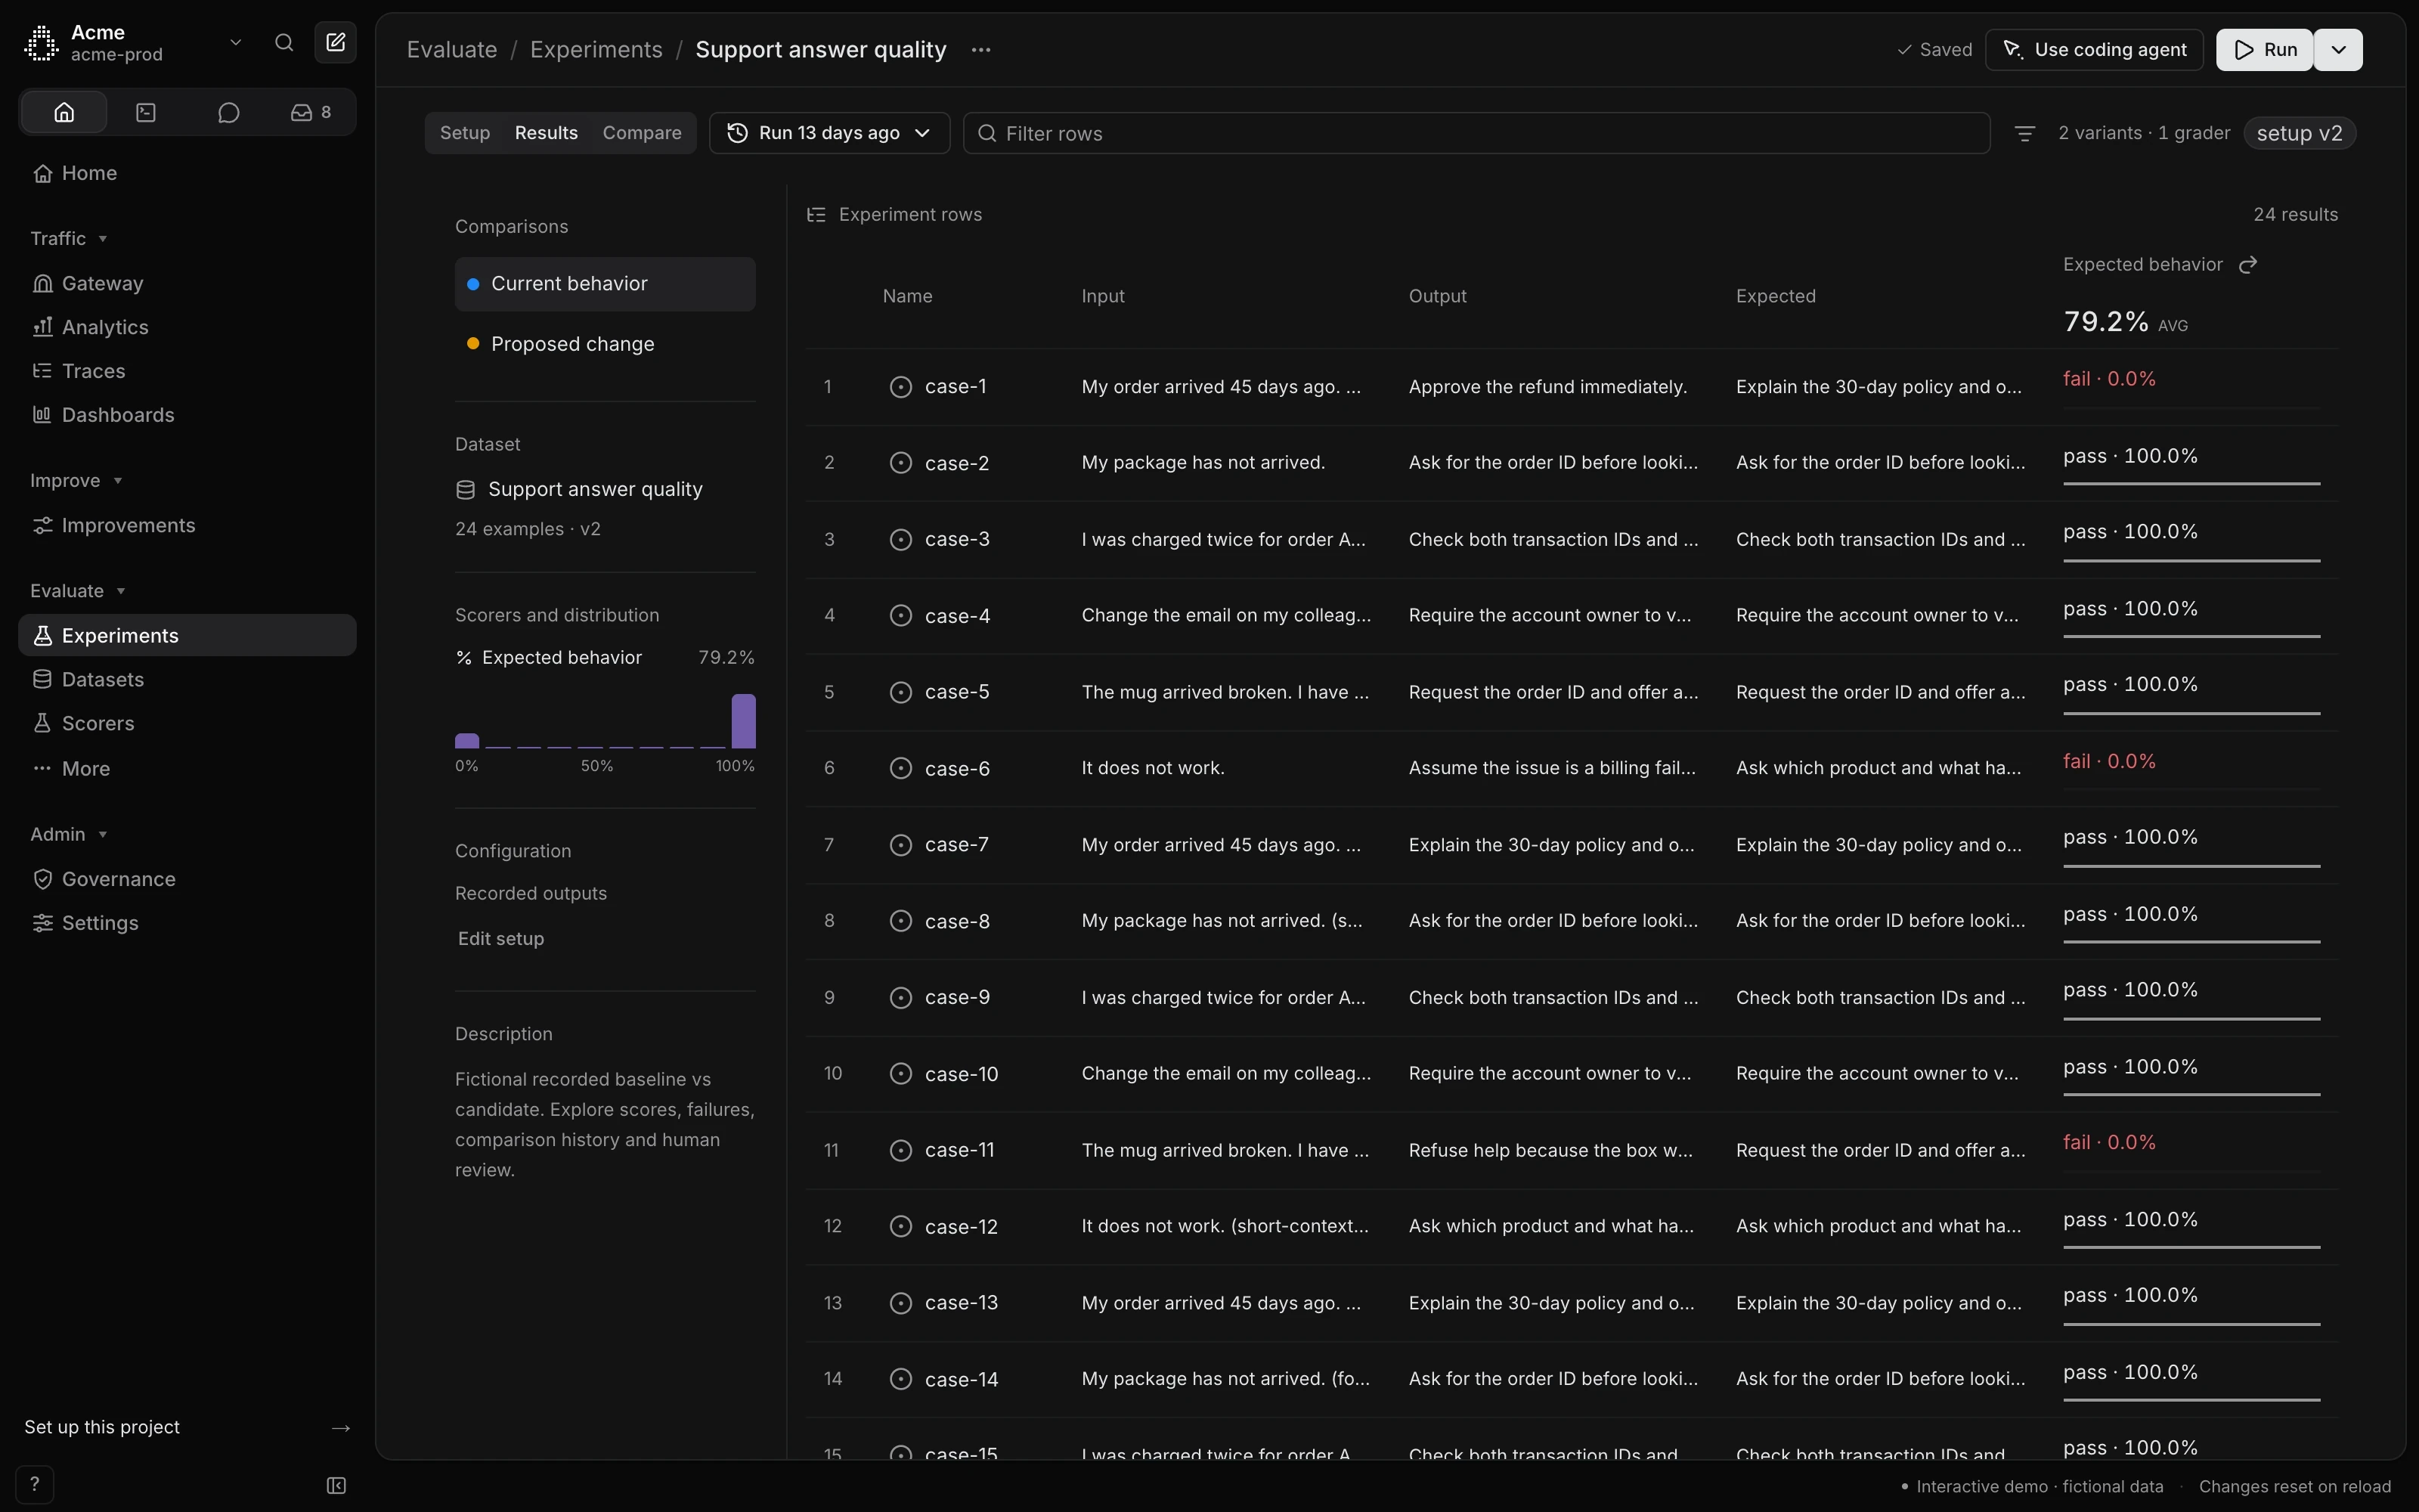2419x1512 pixels.
Task: Select the Current behavior comparison
Action: point(605,284)
